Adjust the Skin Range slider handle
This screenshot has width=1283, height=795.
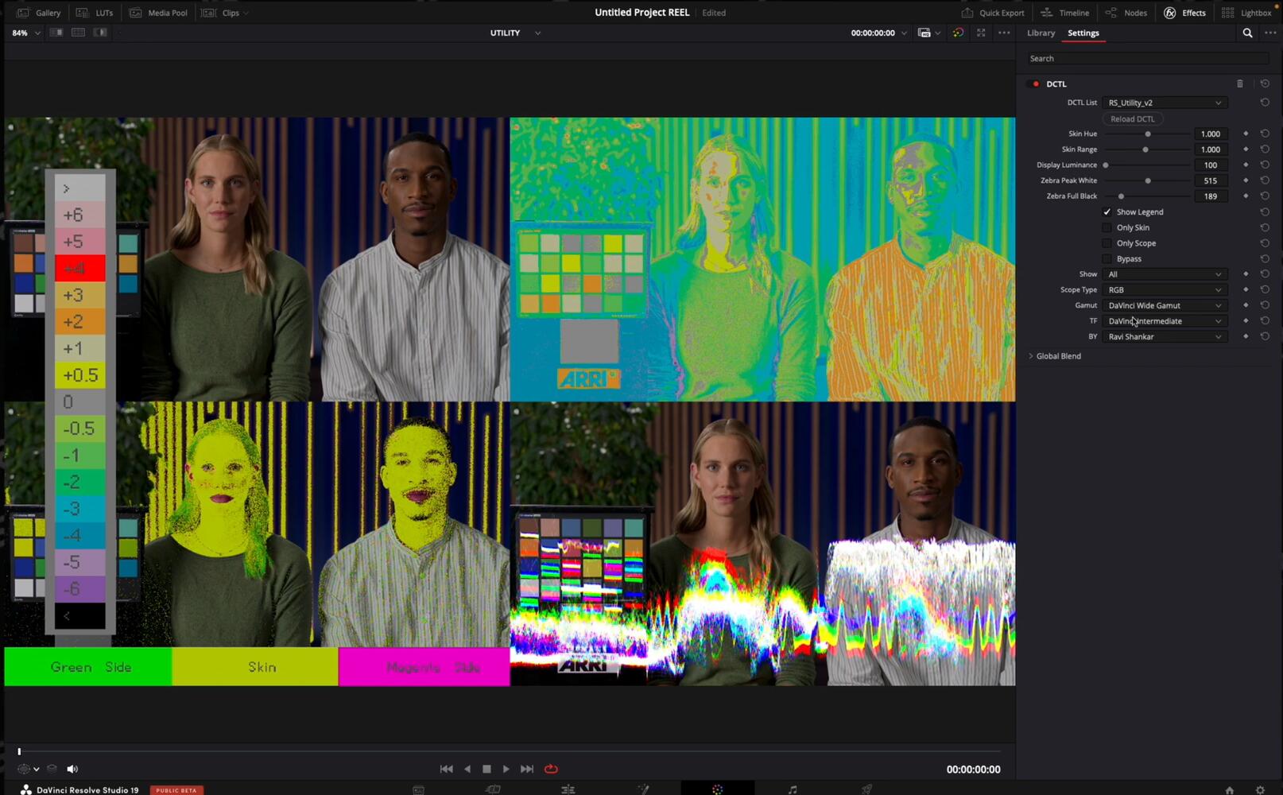tap(1145, 149)
